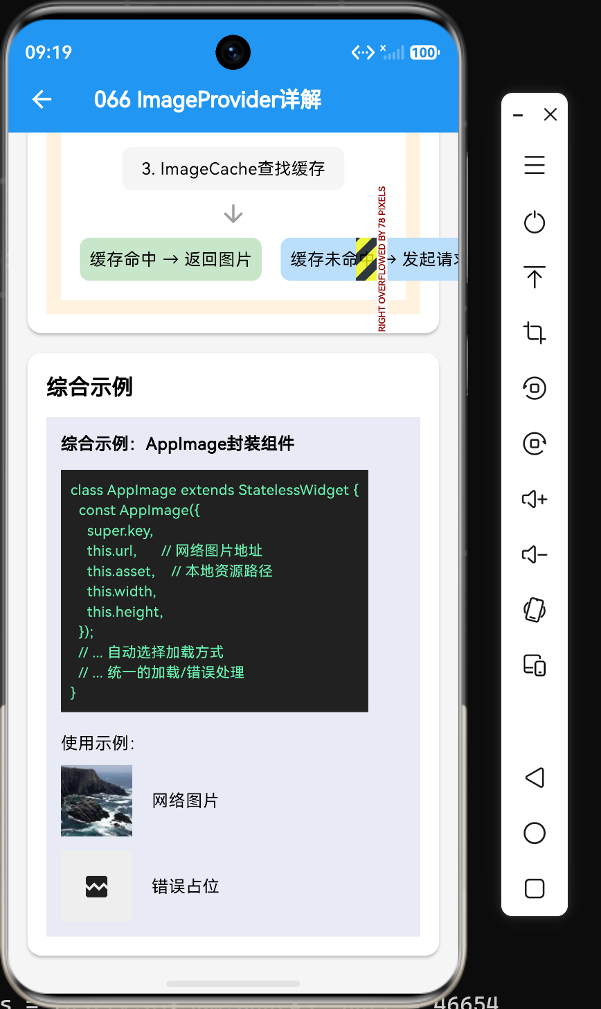Click the 'this.width,' code line
The image size is (601, 1009).
[121, 591]
